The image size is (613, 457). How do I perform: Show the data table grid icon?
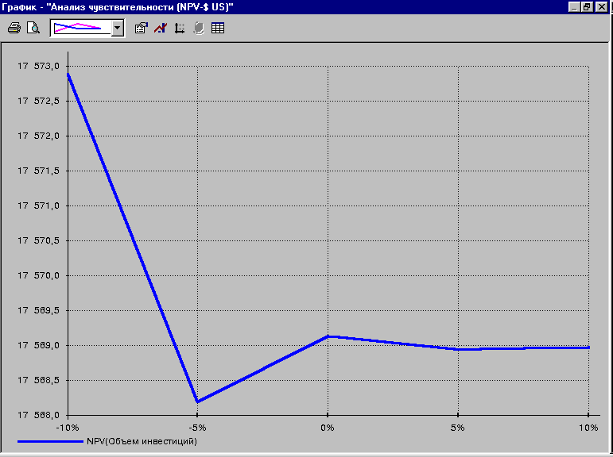pos(218,28)
